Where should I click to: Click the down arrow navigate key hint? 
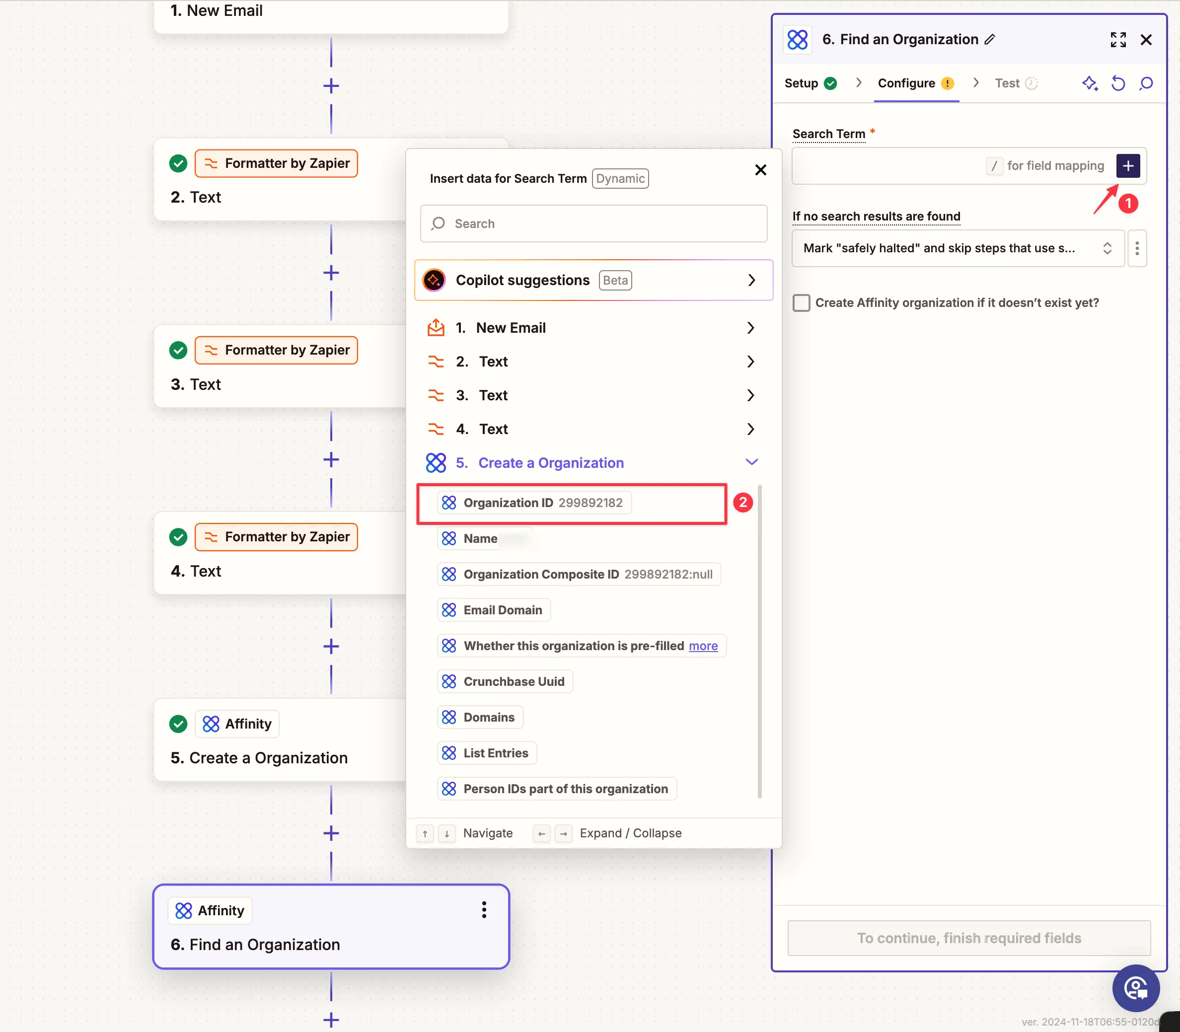point(447,833)
